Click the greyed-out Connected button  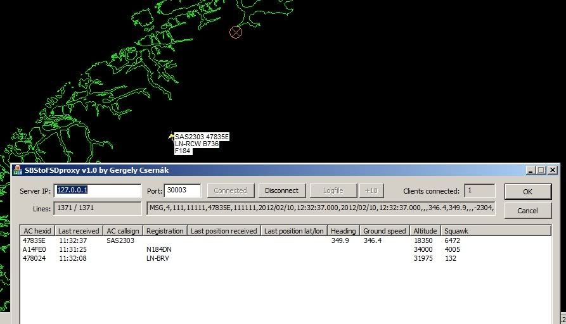coord(230,190)
